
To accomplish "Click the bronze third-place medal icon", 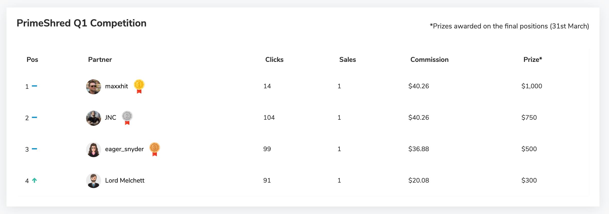I will pyautogui.click(x=155, y=149).
